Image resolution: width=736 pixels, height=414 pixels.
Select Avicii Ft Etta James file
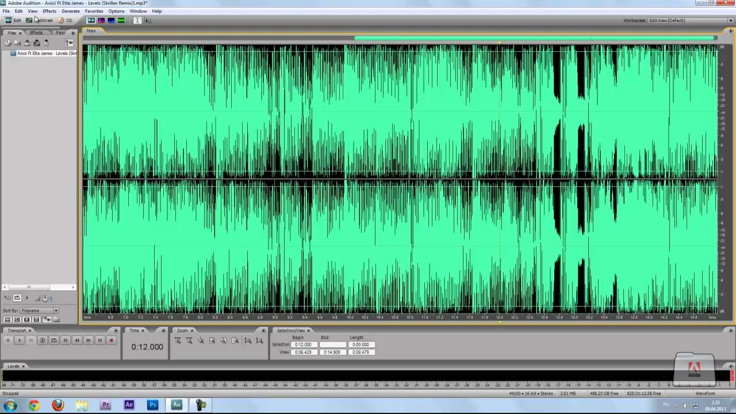(44, 53)
